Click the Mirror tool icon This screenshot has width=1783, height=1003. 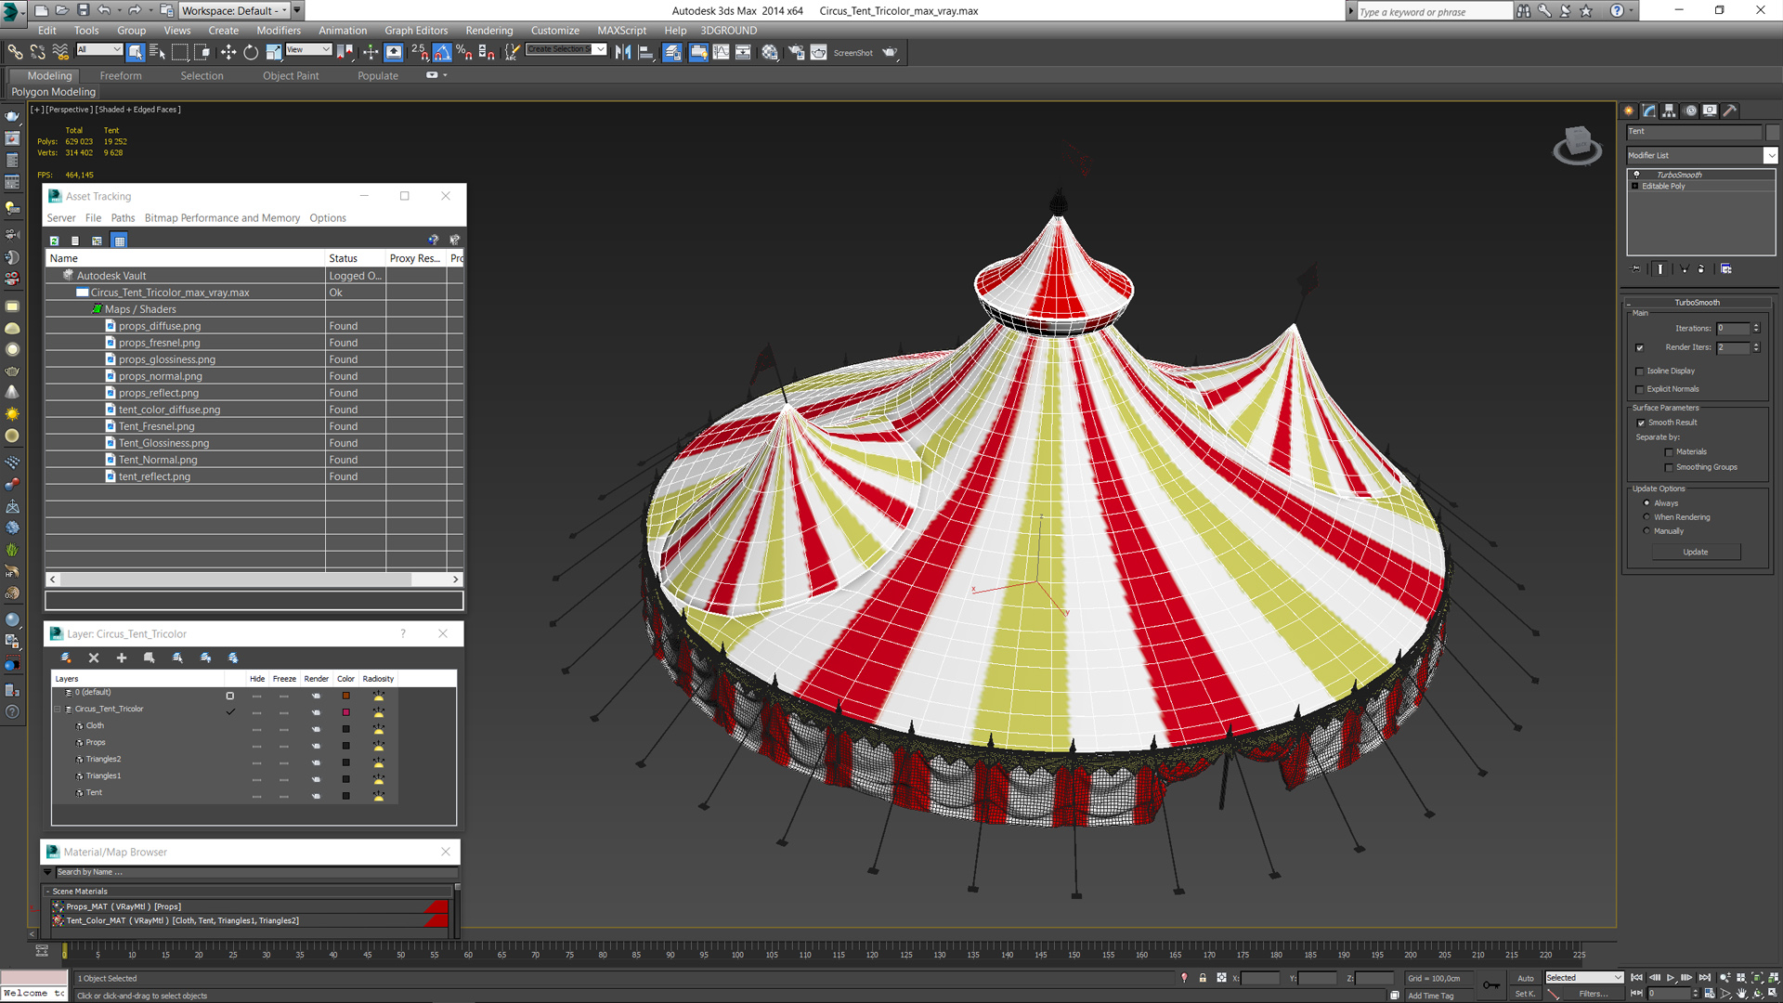coord(623,52)
